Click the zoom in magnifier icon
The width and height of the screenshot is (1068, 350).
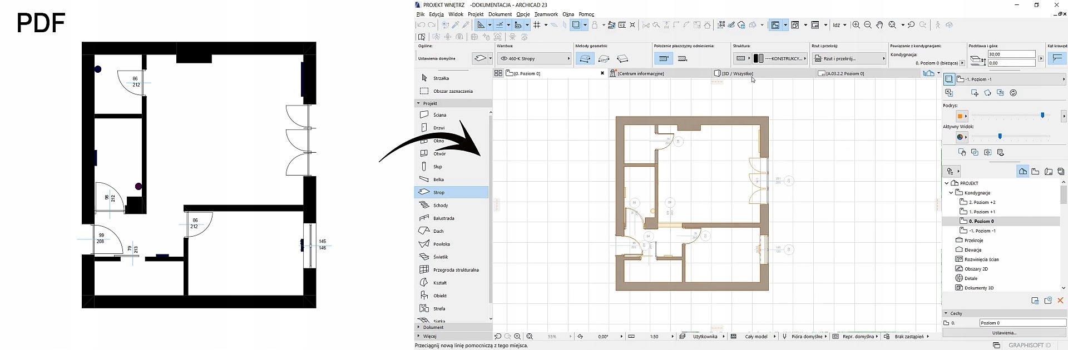[x=856, y=25]
